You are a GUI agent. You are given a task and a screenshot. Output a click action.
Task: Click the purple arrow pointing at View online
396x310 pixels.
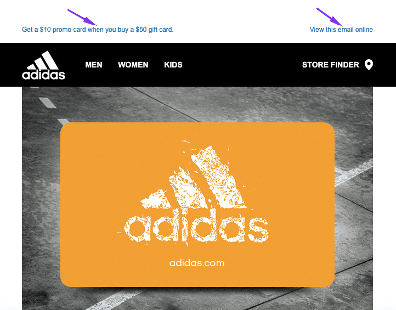click(329, 16)
